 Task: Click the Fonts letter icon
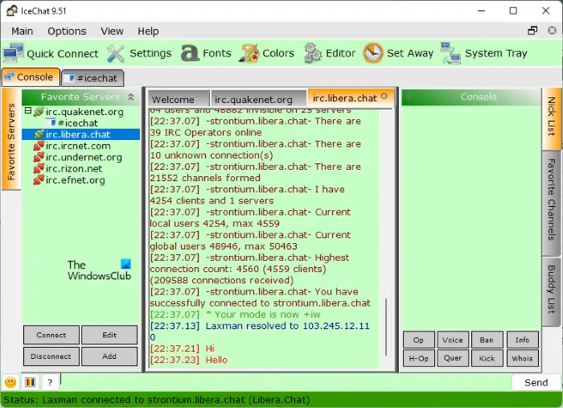190,53
